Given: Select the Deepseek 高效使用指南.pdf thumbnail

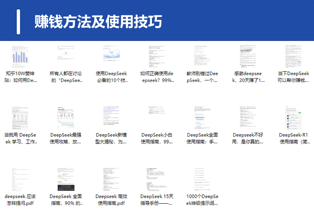Looking at the screenshot, I should [111, 180].
